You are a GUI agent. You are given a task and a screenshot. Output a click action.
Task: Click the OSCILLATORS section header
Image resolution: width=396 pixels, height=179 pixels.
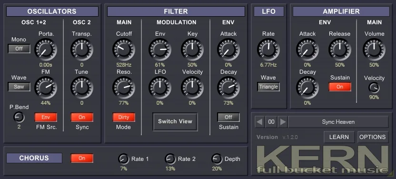click(52, 11)
